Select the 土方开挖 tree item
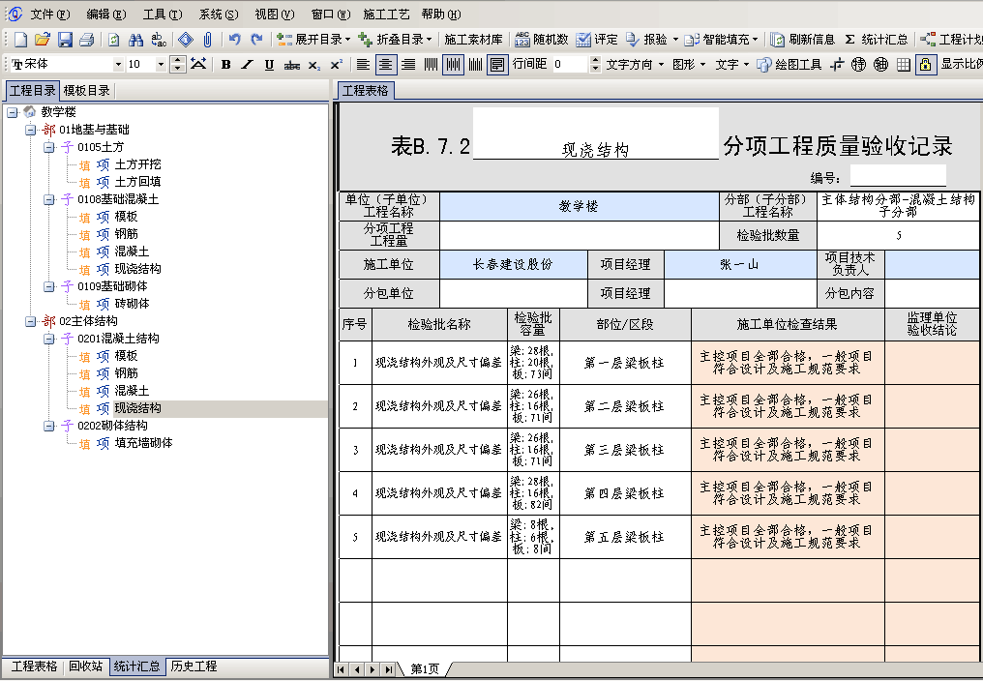Image resolution: width=983 pixels, height=681 pixels. 138,164
